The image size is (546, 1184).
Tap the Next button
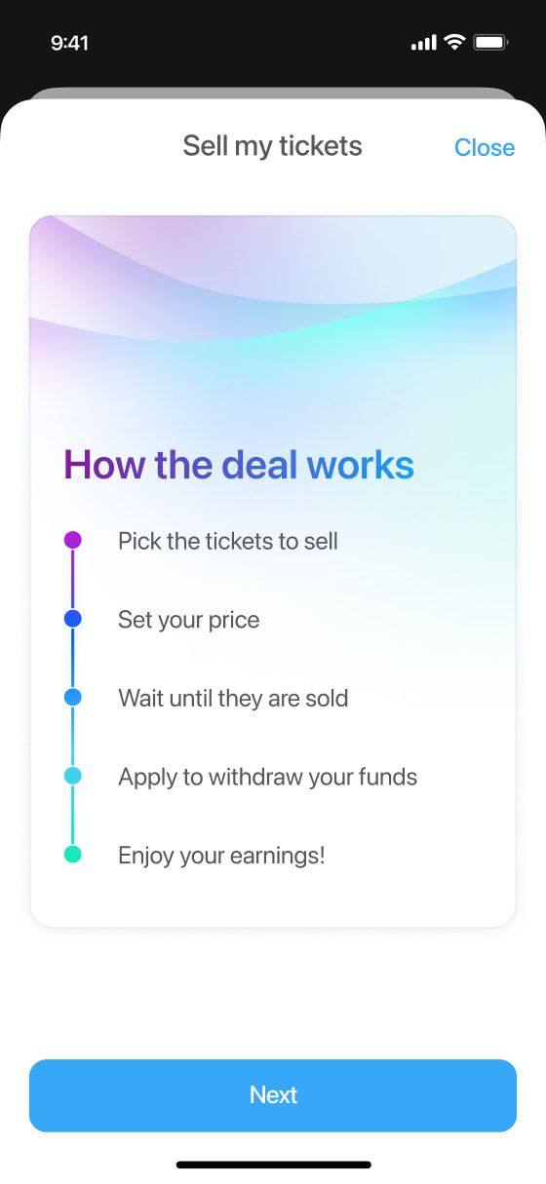[273, 1095]
